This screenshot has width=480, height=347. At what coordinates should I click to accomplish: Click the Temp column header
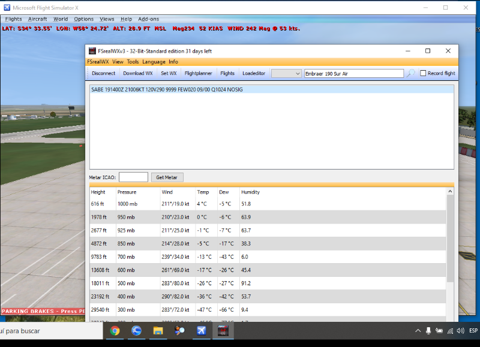(203, 192)
